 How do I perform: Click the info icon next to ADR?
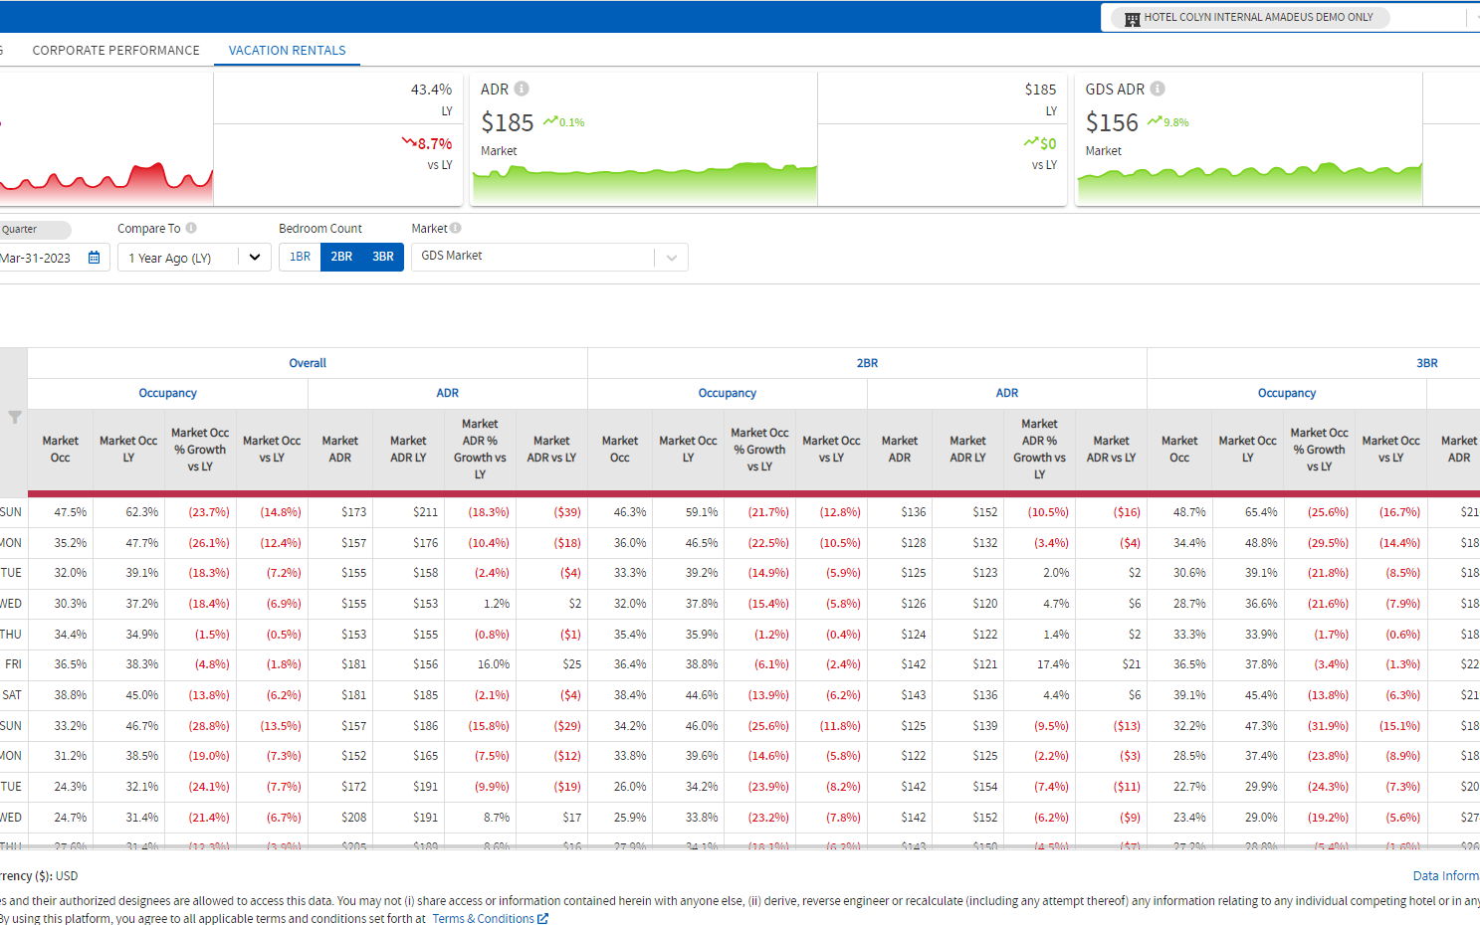[x=522, y=90]
